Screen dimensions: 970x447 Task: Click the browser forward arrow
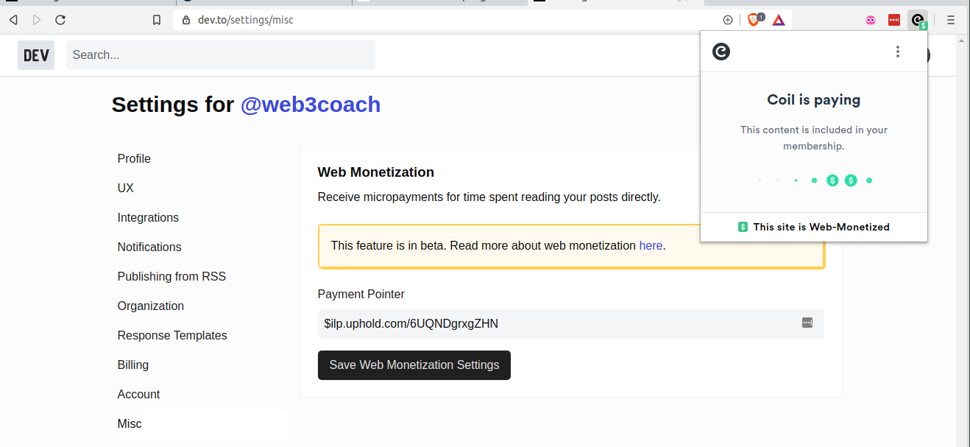[37, 20]
